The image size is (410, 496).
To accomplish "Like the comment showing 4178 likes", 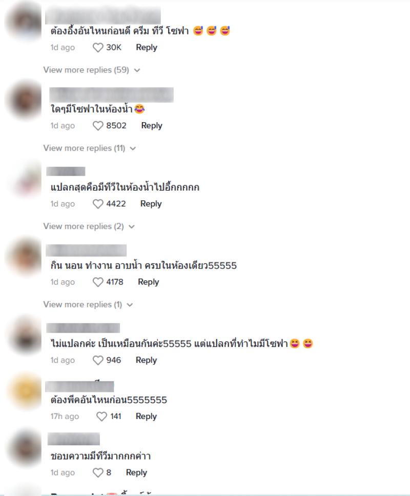I will (x=98, y=282).
